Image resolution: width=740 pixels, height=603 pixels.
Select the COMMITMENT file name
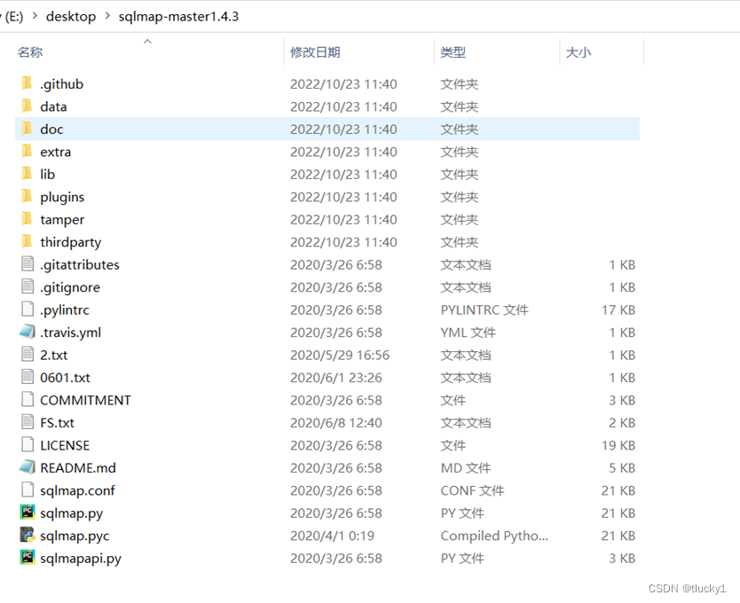click(85, 401)
